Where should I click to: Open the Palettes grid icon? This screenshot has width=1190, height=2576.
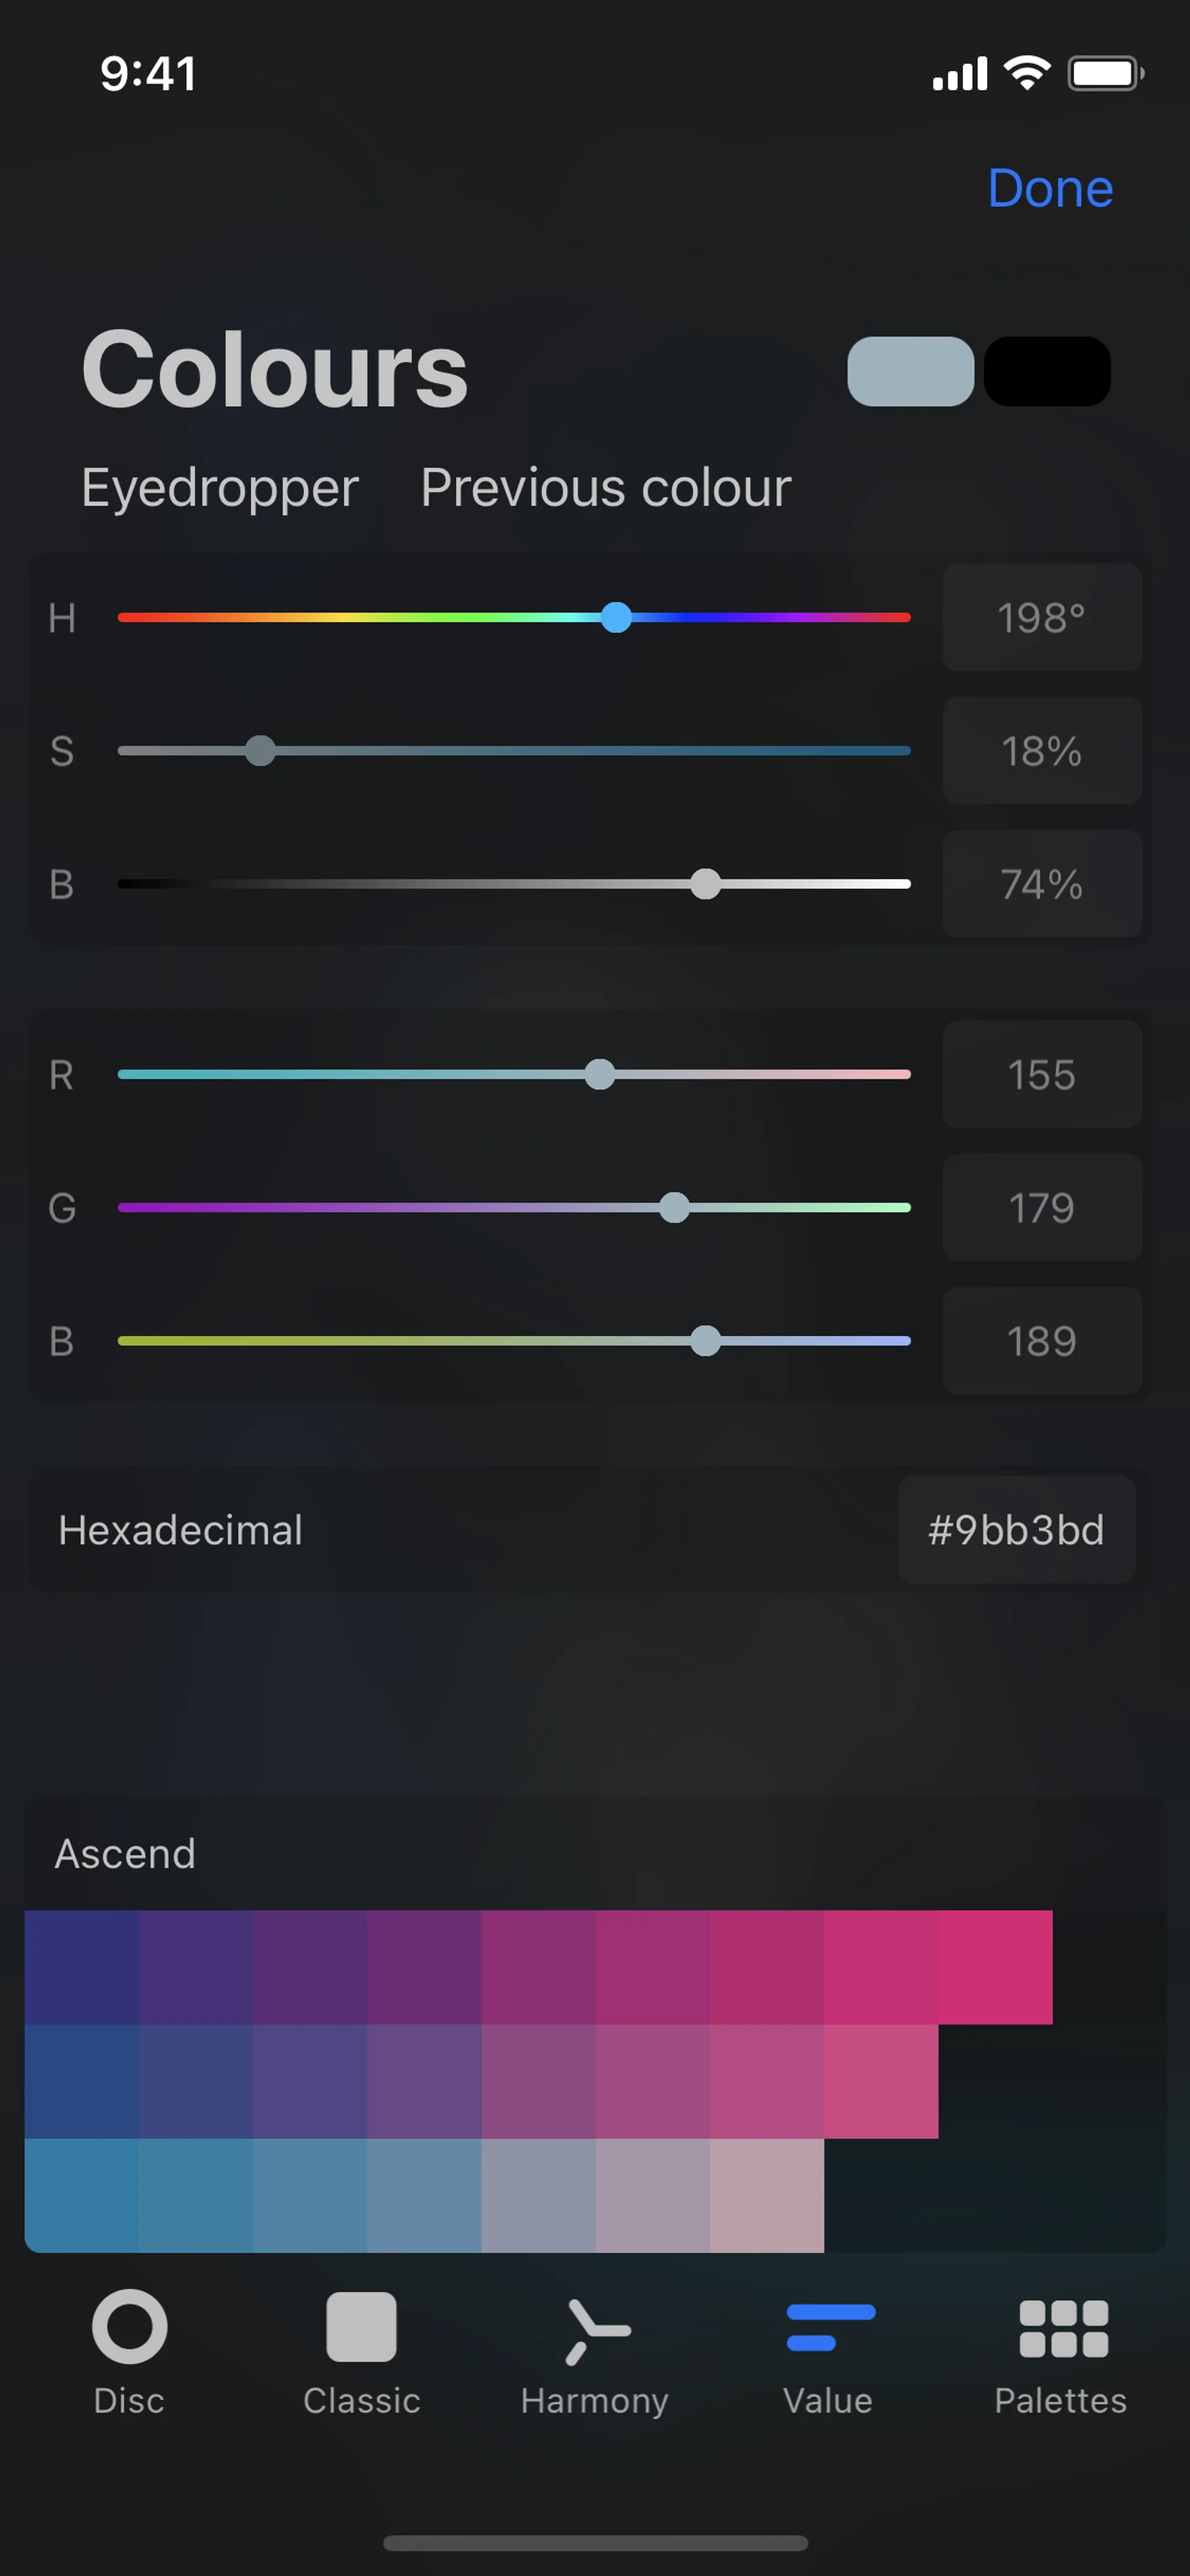(x=1063, y=2328)
